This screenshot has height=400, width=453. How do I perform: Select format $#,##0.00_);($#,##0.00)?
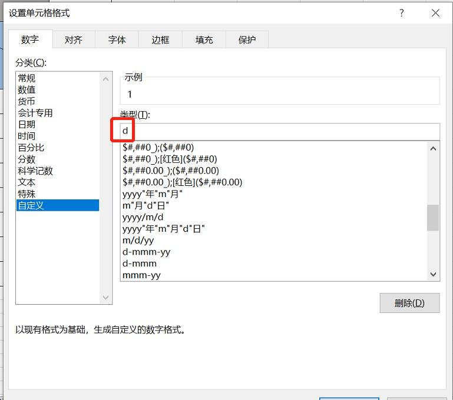click(x=273, y=171)
